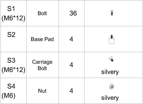Viewport: 143px width, 104px height.
Task: Select the S4 part code
Action: coord(11,86)
